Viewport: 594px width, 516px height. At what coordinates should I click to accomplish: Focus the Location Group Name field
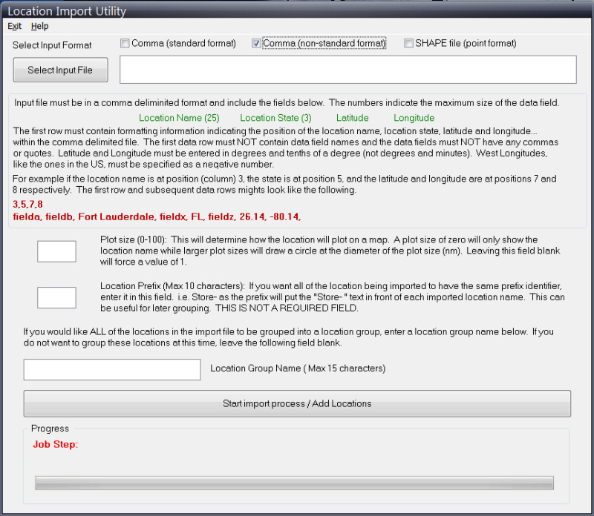[x=112, y=369]
